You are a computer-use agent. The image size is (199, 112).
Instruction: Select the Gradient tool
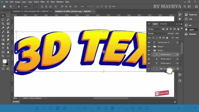point(3,40)
